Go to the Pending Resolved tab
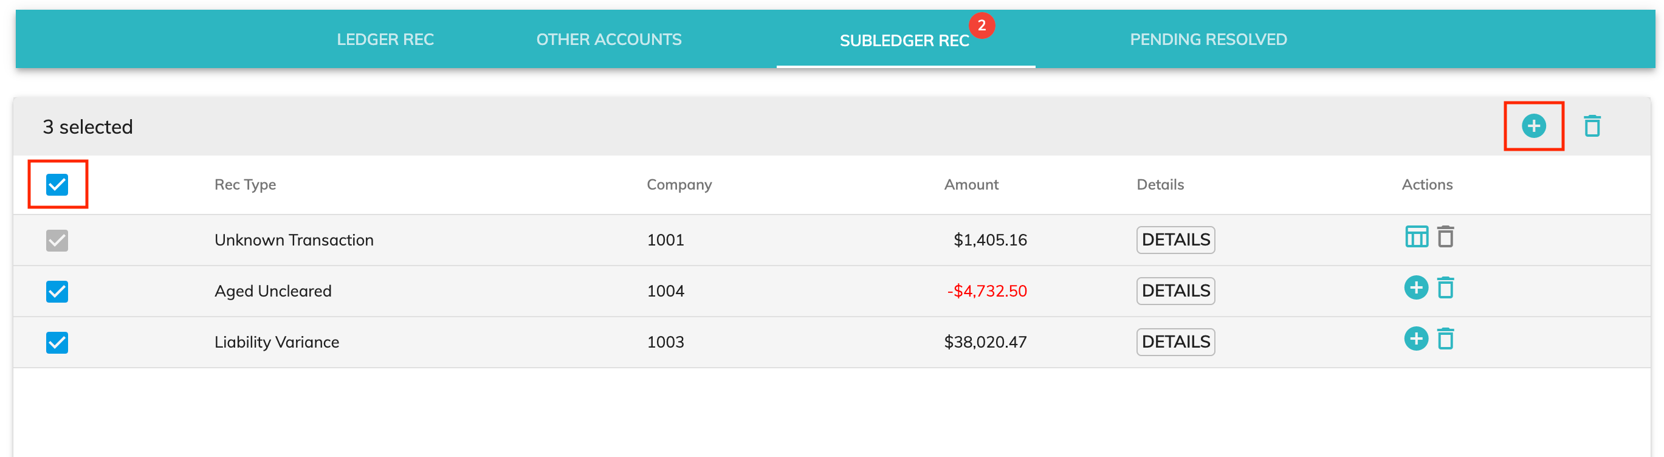This screenshot has width=1664, height=457. [x=1208, y=40]
